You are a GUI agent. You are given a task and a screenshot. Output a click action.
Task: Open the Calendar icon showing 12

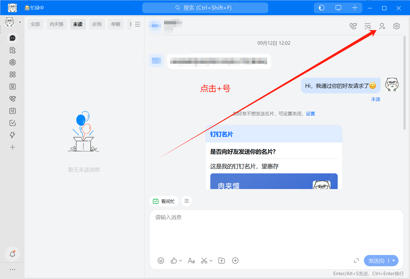12,111
